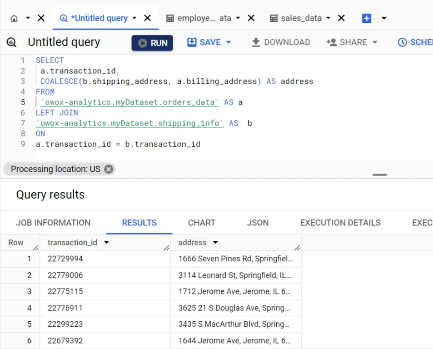Share the query
433x349 pixels.
point(347,42)
